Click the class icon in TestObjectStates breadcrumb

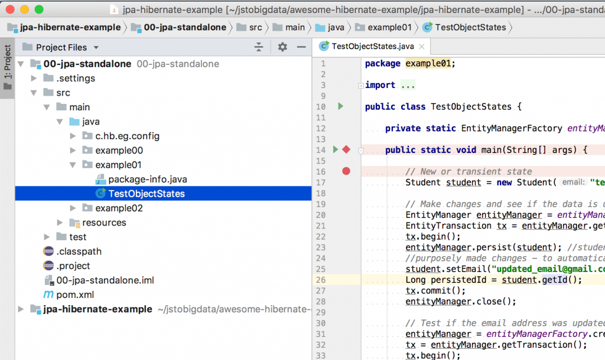(427, 27)
